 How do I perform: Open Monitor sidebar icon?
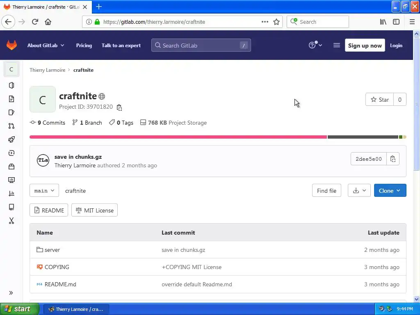[x=11, y=180]
